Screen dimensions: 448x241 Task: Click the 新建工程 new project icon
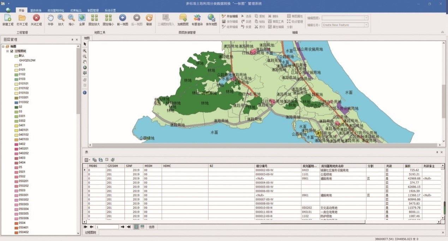8,20
